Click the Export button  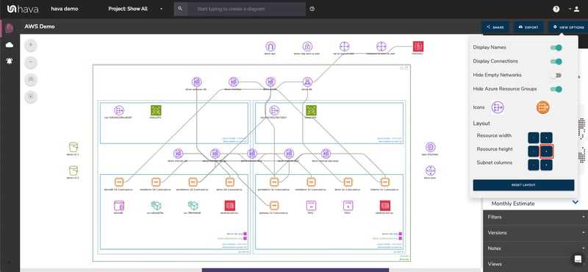[528, 27]
